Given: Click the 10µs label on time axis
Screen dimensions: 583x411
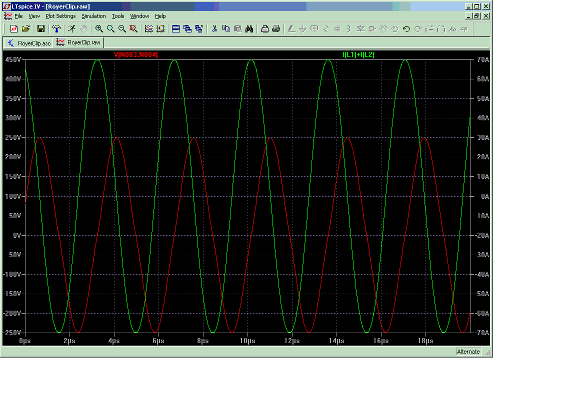Looking at the screenshot, I should pyautogui.click(x=247, y=341).
